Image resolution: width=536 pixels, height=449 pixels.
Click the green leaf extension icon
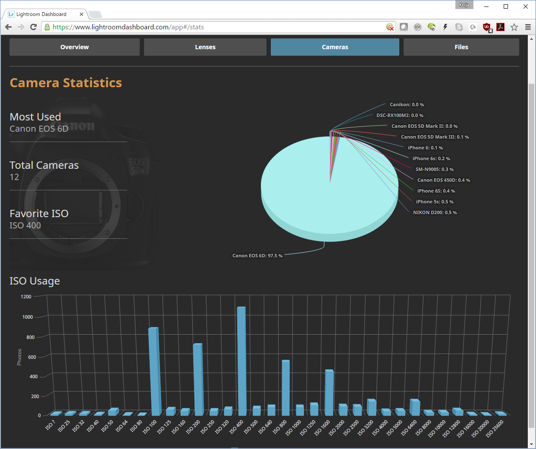(431, 27)
